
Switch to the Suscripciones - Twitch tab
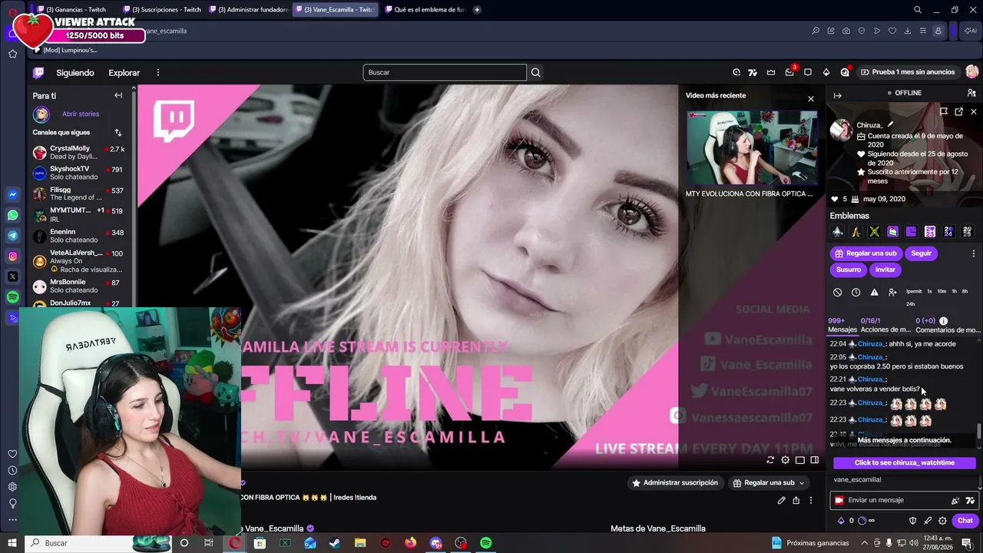pyautogui.click(x=161, y=9)
